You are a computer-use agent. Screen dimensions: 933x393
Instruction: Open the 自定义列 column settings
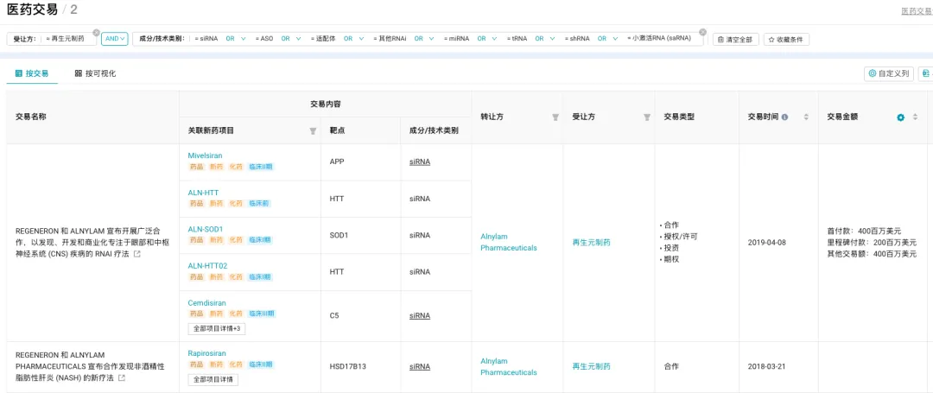(888, 74)
